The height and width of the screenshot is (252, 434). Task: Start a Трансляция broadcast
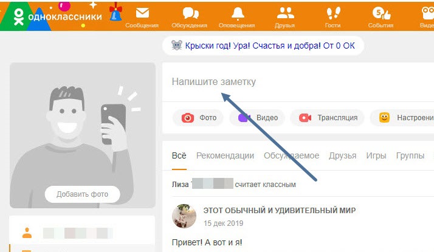pos(327,118)
